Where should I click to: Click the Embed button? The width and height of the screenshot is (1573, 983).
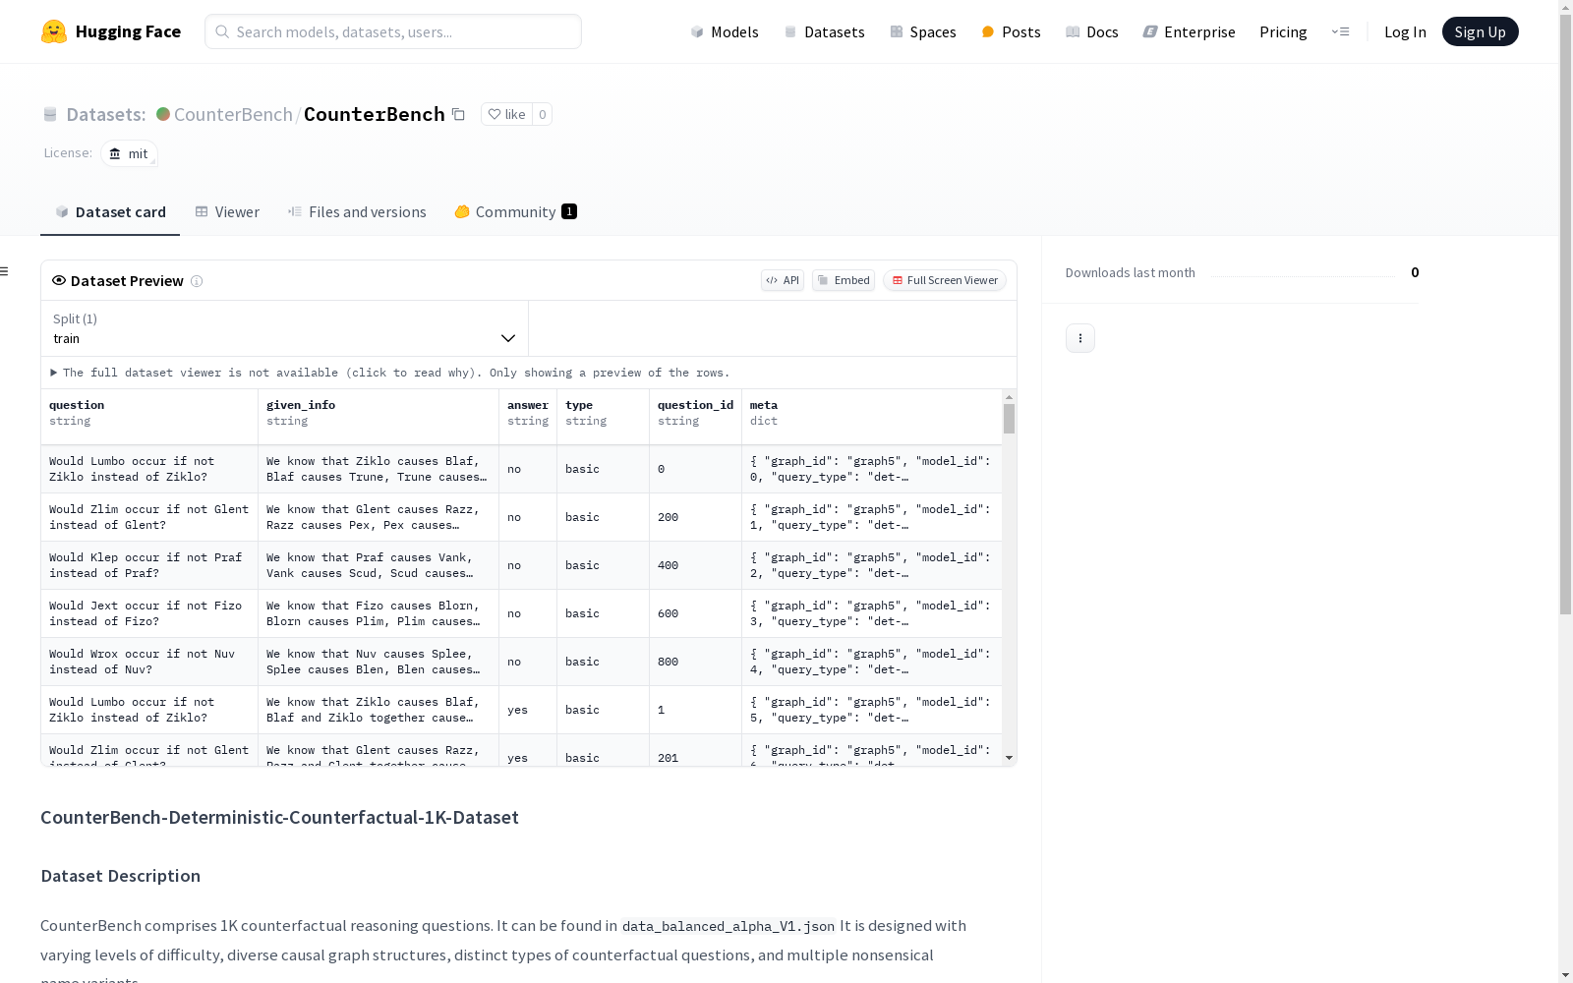pyautogui.click(x=844, y=280)
